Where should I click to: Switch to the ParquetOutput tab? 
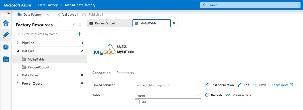(x=110, y=23)
